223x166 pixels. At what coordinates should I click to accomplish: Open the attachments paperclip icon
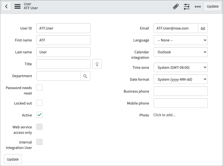pos(176,6)
